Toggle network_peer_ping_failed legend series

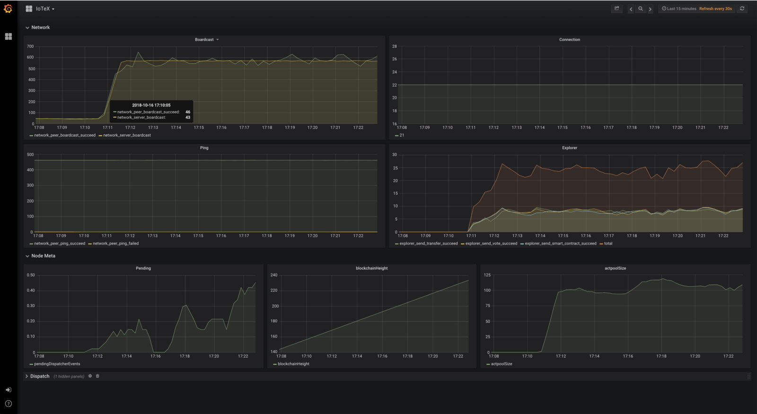(115, 244)
